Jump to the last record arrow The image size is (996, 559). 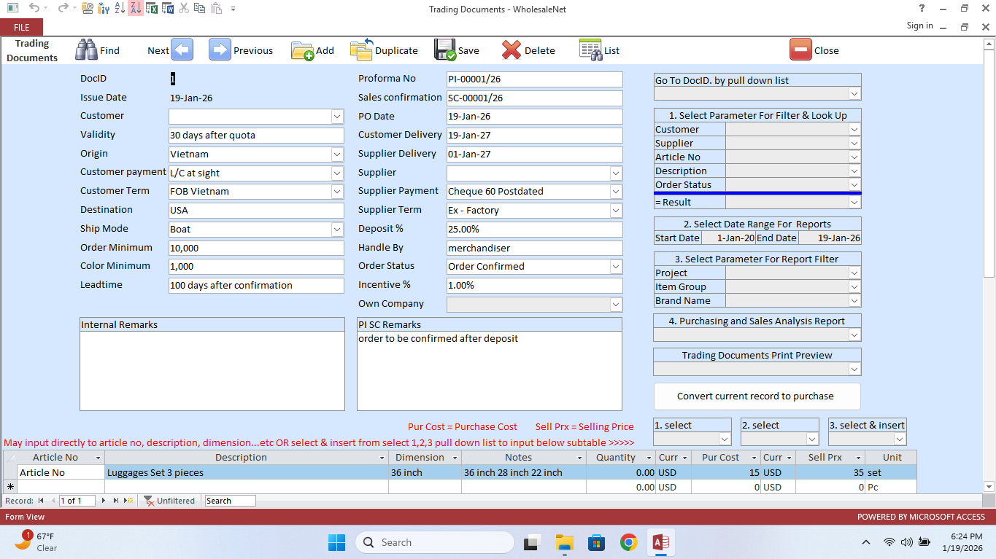[117, 501]
